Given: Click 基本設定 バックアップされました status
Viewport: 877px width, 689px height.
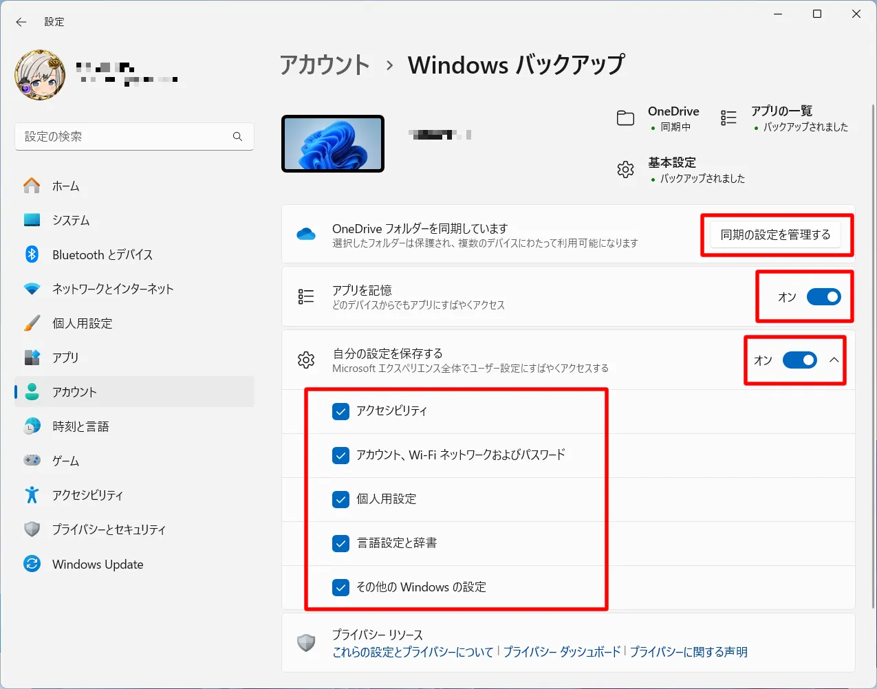Looking at the screenshot, I should [702, 179].
